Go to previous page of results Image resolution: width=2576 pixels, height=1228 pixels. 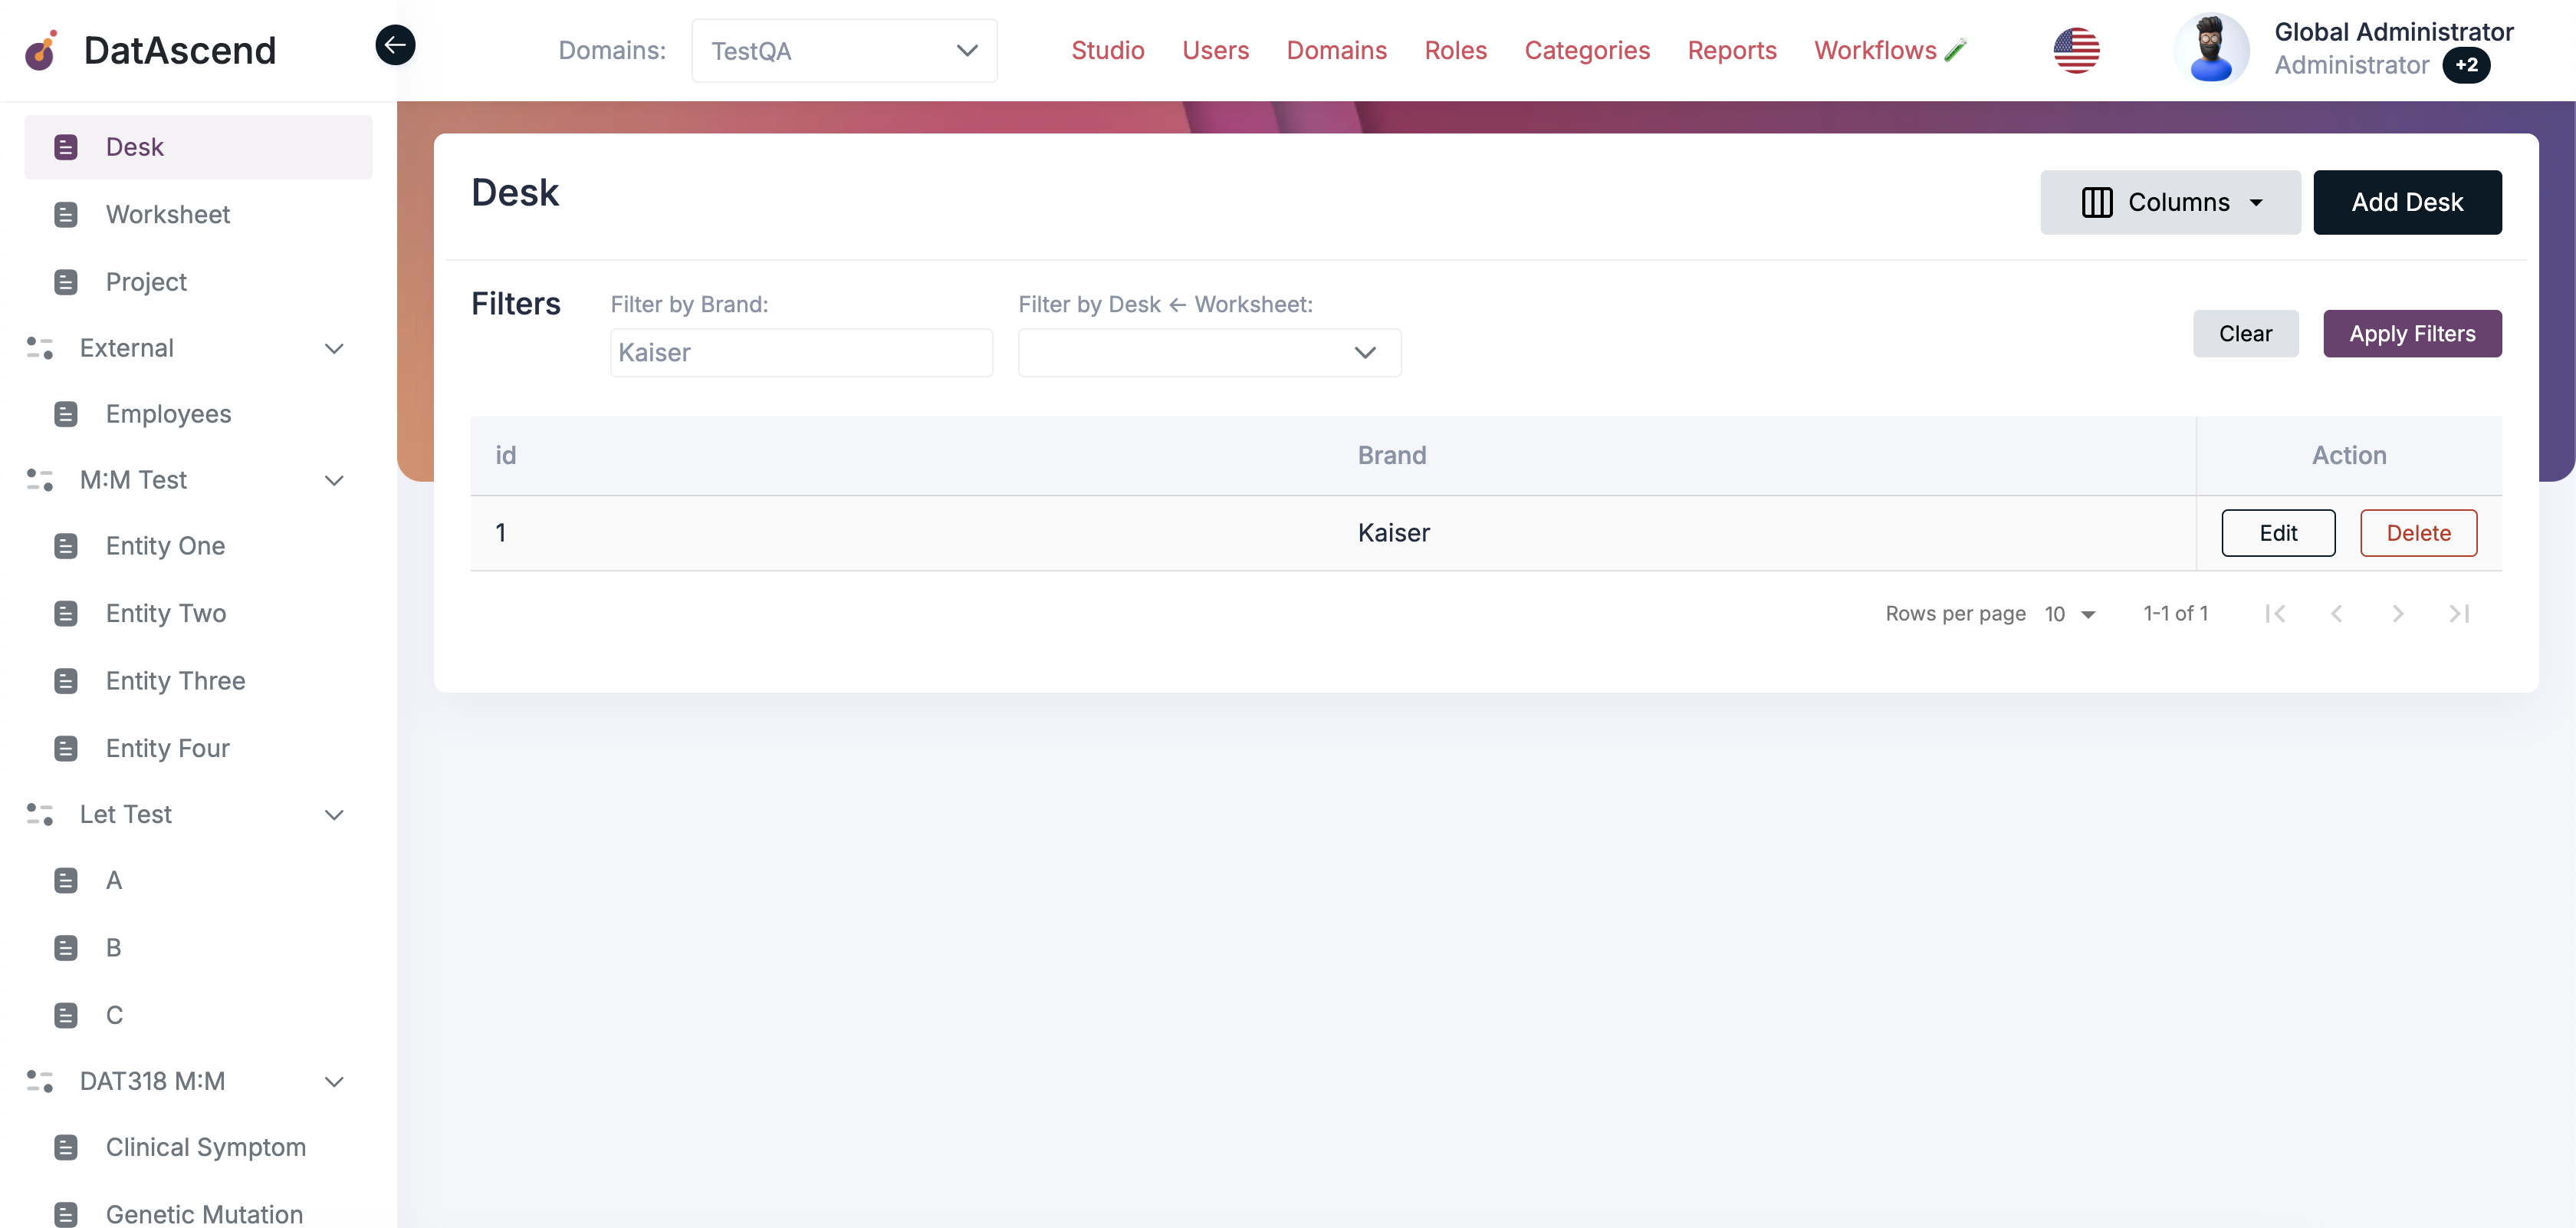pos(2337,614)
